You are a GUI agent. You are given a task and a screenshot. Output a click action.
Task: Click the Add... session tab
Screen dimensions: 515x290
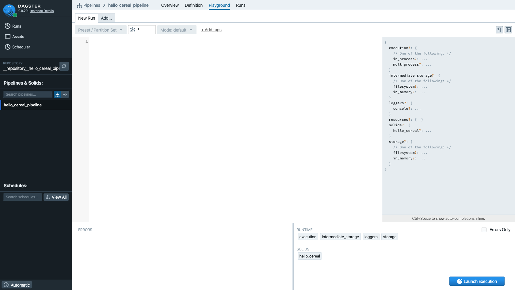(x=106, y=18)
